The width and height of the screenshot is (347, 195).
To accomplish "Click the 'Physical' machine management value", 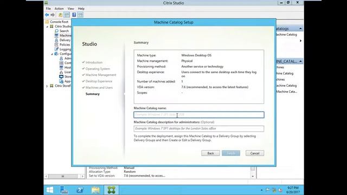I will tap(187, 61).
